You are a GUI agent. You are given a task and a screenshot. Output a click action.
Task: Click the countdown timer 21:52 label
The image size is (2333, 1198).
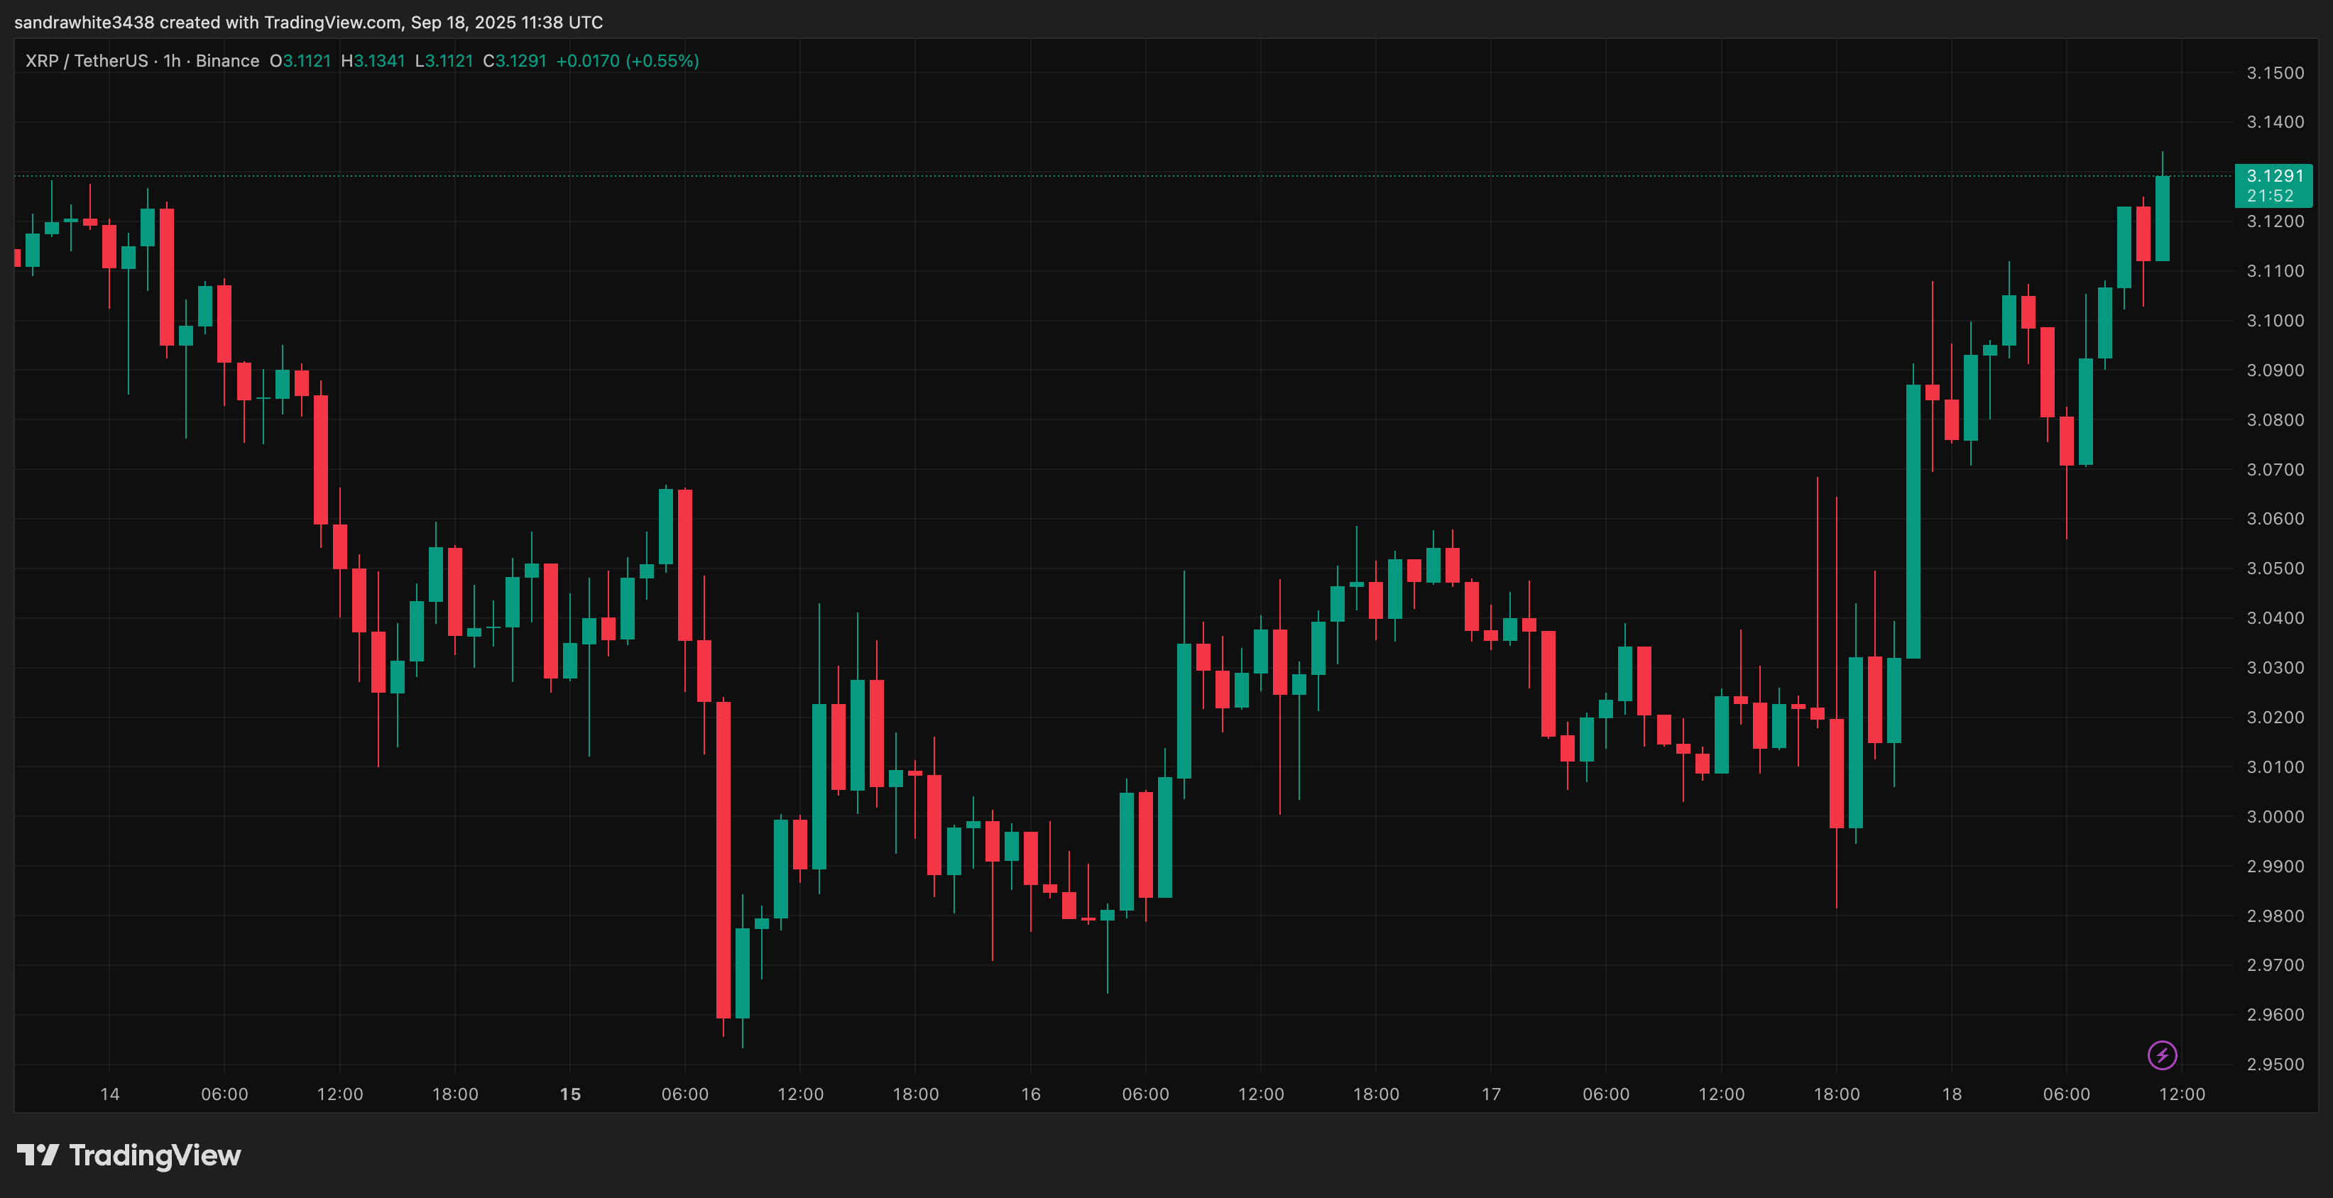click(2270, 196)
